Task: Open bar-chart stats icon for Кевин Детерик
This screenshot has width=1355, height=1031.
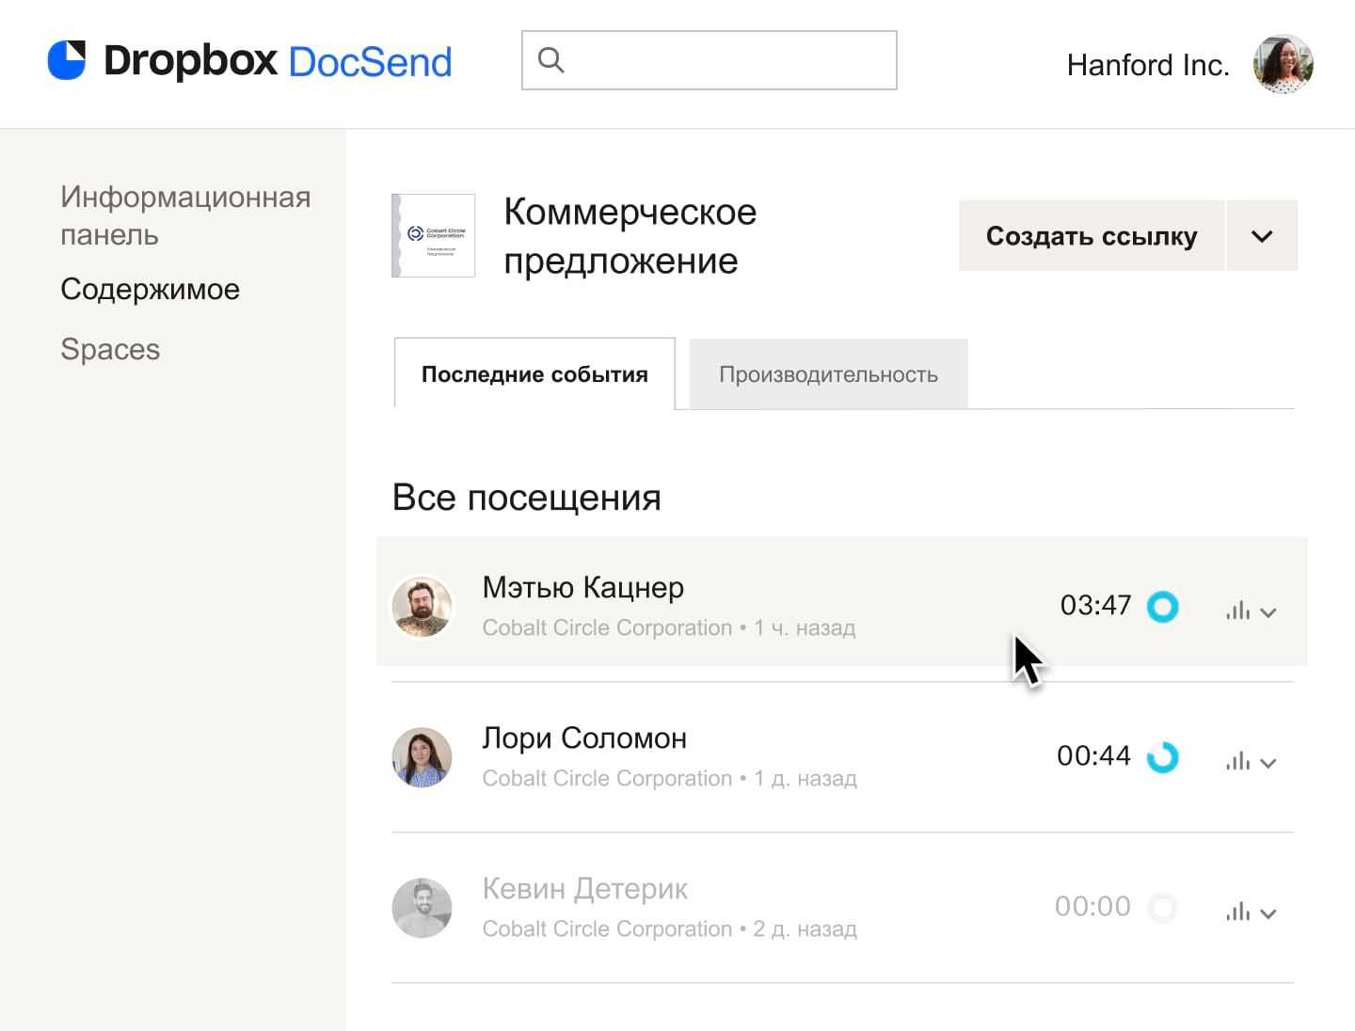Action: coord(1237,912)
